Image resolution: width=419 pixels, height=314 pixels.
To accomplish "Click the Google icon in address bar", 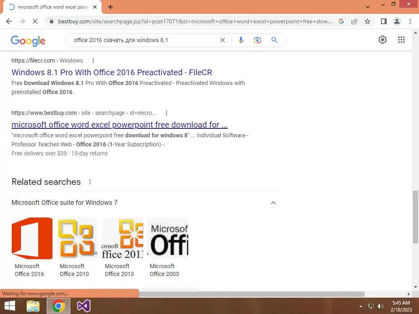I will point(341,21).
